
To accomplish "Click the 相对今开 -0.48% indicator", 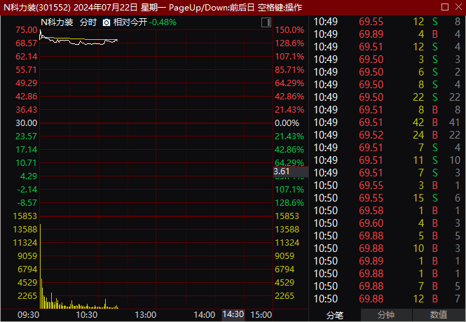I will click(145, 22).
